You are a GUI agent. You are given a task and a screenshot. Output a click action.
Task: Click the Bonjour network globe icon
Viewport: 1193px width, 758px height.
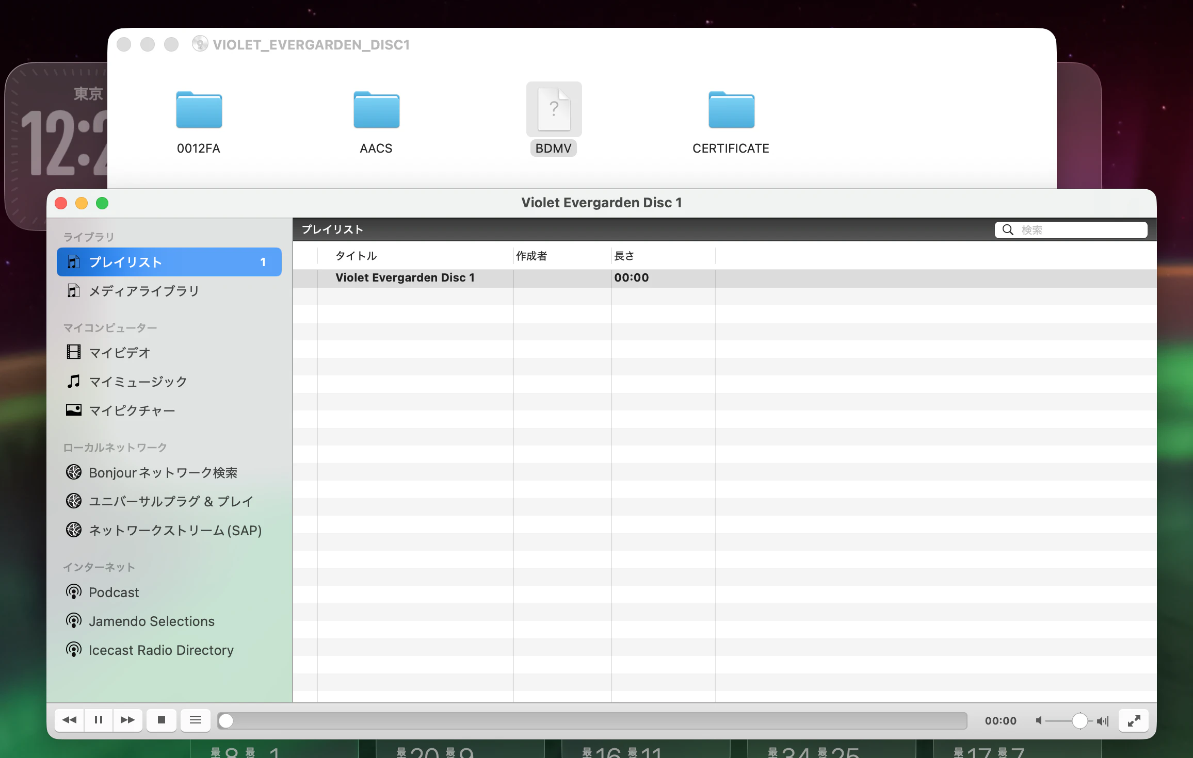point(74,472)
